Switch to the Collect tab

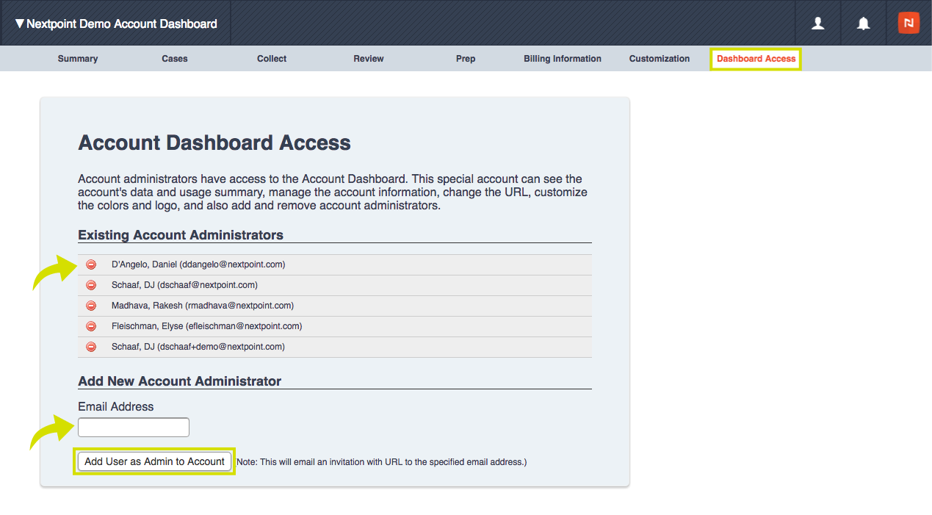click(272, 59)
